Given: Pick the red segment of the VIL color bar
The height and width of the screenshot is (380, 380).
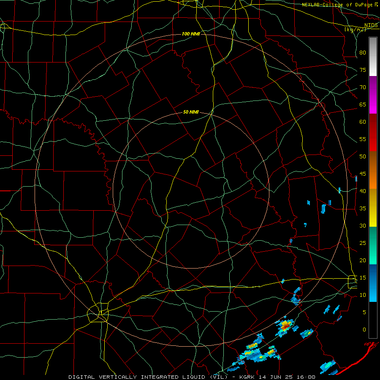Looking at the screenshot, I should [x=373, y=133].
